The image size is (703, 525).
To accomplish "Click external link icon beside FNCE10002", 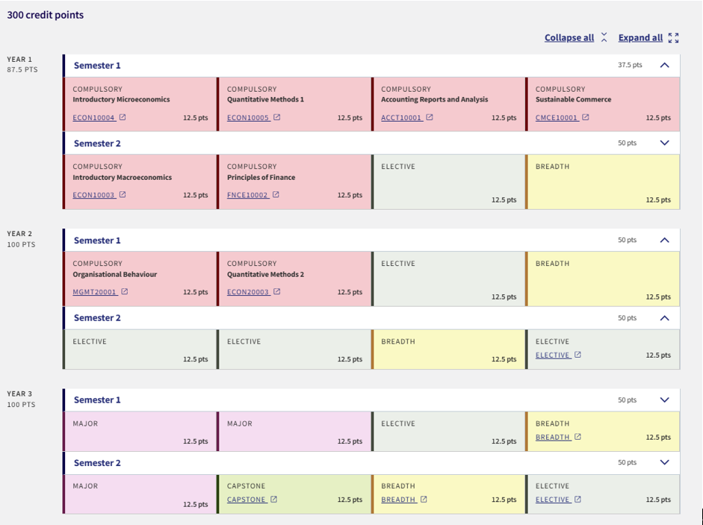I will (276, 195).
